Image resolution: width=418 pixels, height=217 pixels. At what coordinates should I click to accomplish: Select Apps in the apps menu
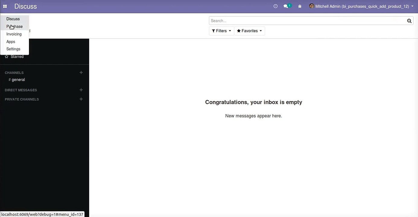point(14,42)
